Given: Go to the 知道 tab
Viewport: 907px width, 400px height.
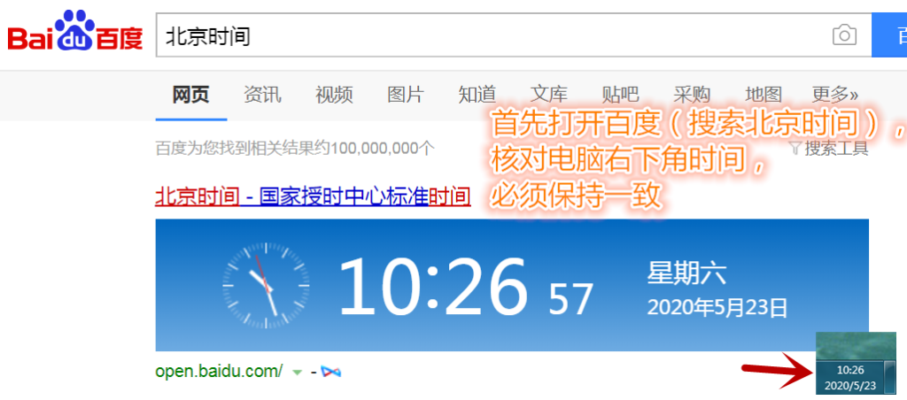Looking at the screenshot, I should (x=477, y=95).
